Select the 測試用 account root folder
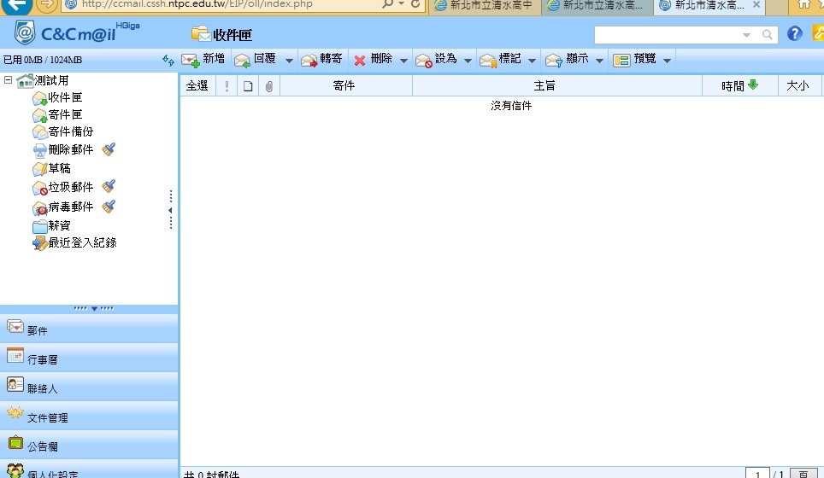This screenshot has height=478, width=824. tap(43, 80)
